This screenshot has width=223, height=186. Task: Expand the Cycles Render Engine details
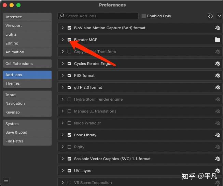[62, 64]
